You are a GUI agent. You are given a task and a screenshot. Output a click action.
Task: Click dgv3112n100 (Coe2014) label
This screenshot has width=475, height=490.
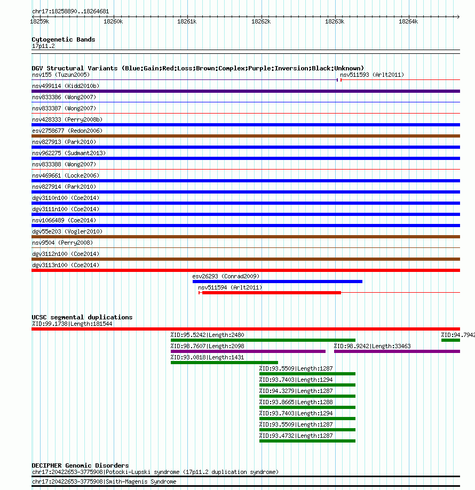pyautogui.click(x=65, y=254)
